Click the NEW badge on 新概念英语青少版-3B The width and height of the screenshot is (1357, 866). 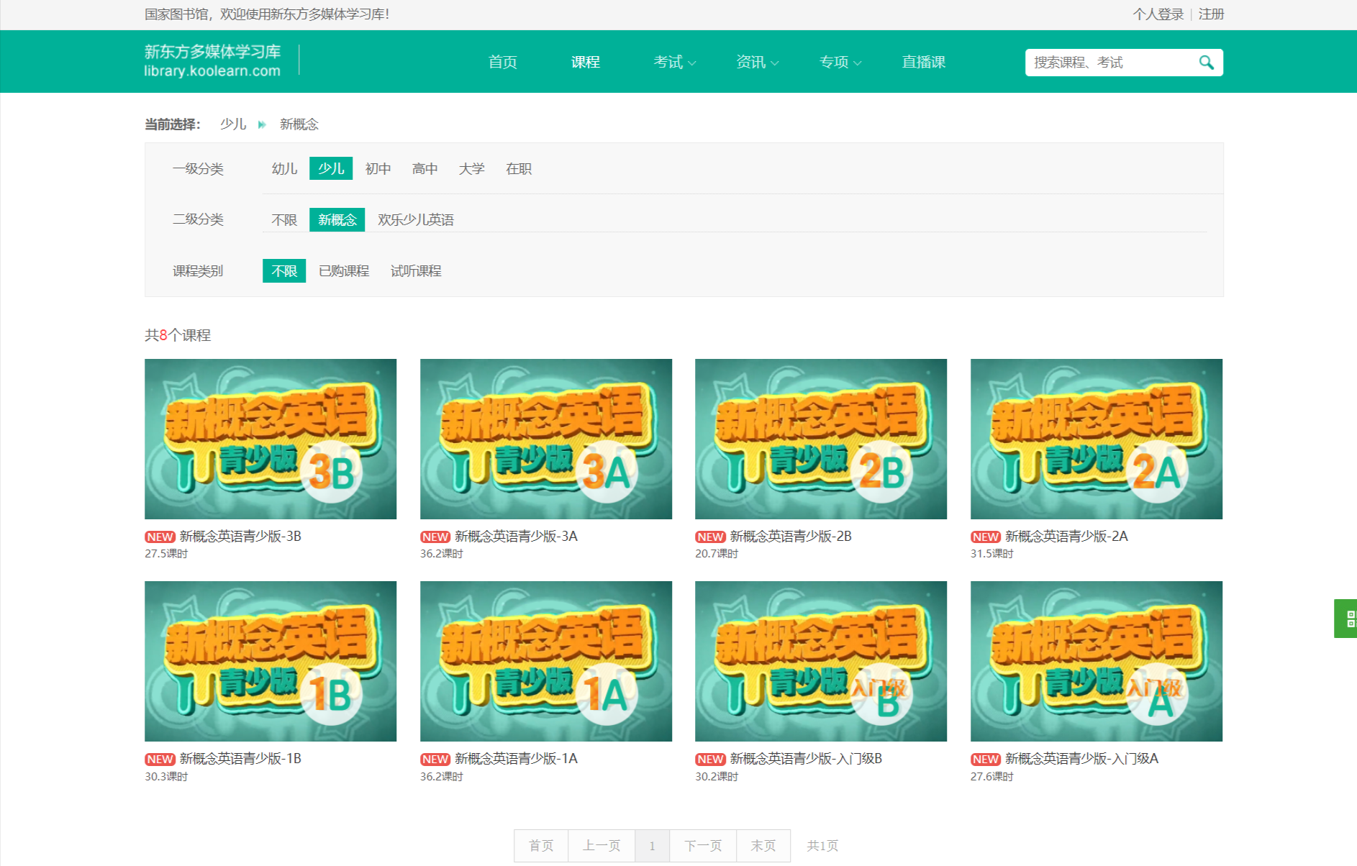[x=160, y=537]
